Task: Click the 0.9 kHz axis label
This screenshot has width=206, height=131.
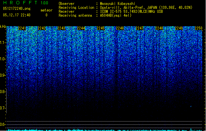Action: point(3,75)
